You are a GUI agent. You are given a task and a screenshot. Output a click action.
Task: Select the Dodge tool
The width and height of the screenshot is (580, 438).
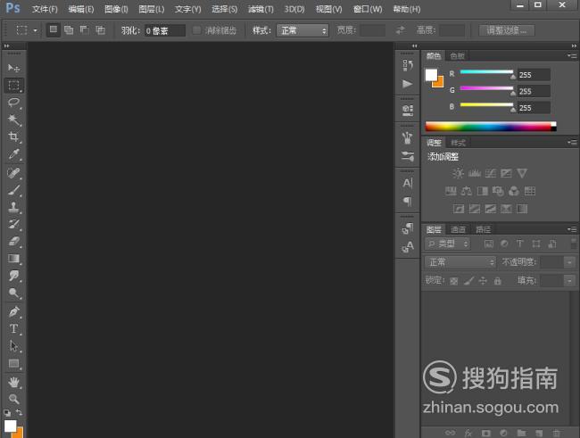[14, 293]
